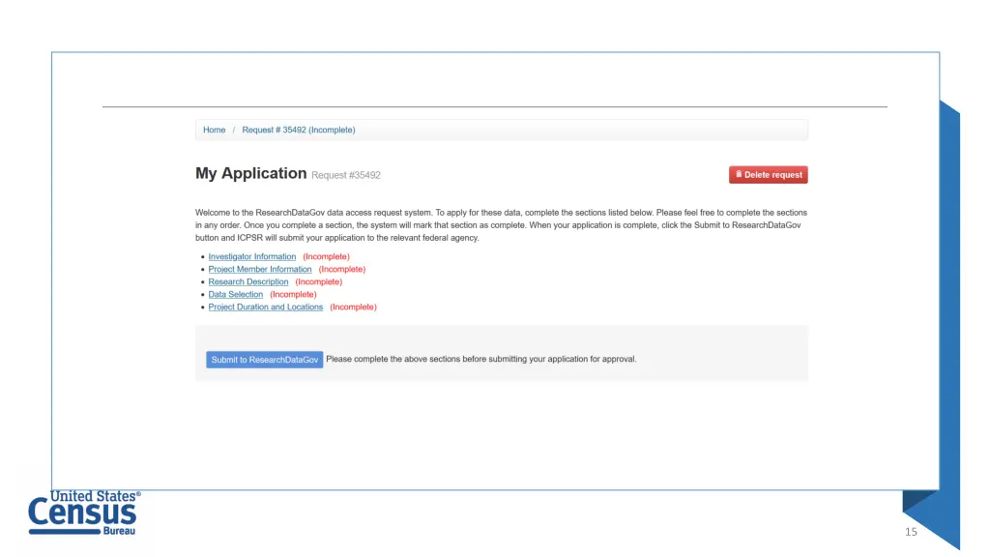The height and width of the screenshot is (557, 990).
Task: Click the red Delete request button
Action: click(x=769, y=175)
